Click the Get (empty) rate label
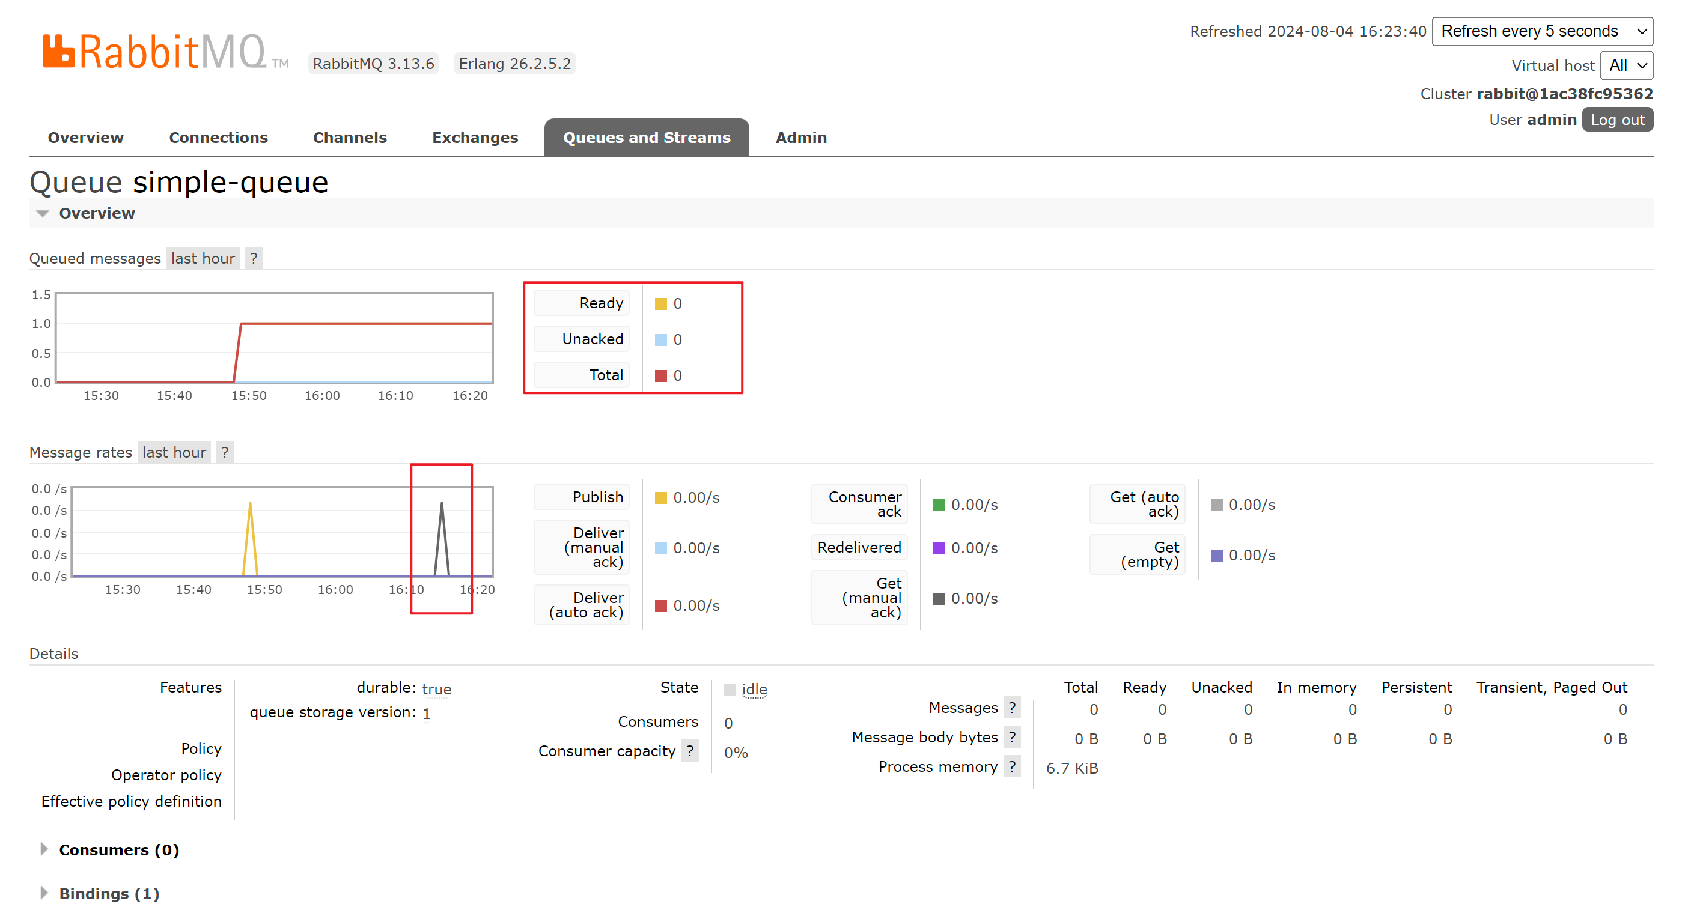The height and width of the screenshot is (919, 1691). click(x=1138, y=555)
